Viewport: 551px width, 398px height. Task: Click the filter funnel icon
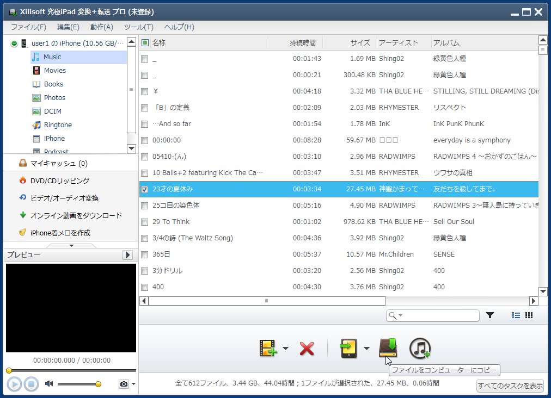pyautogui.click(x=490, y=315)
